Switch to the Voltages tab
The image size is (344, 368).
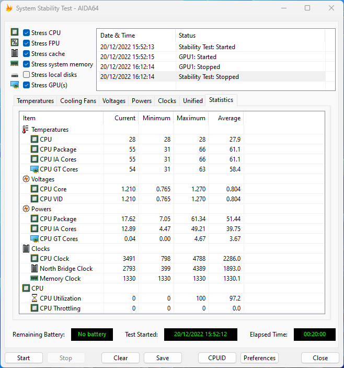[x=114, y=101]
